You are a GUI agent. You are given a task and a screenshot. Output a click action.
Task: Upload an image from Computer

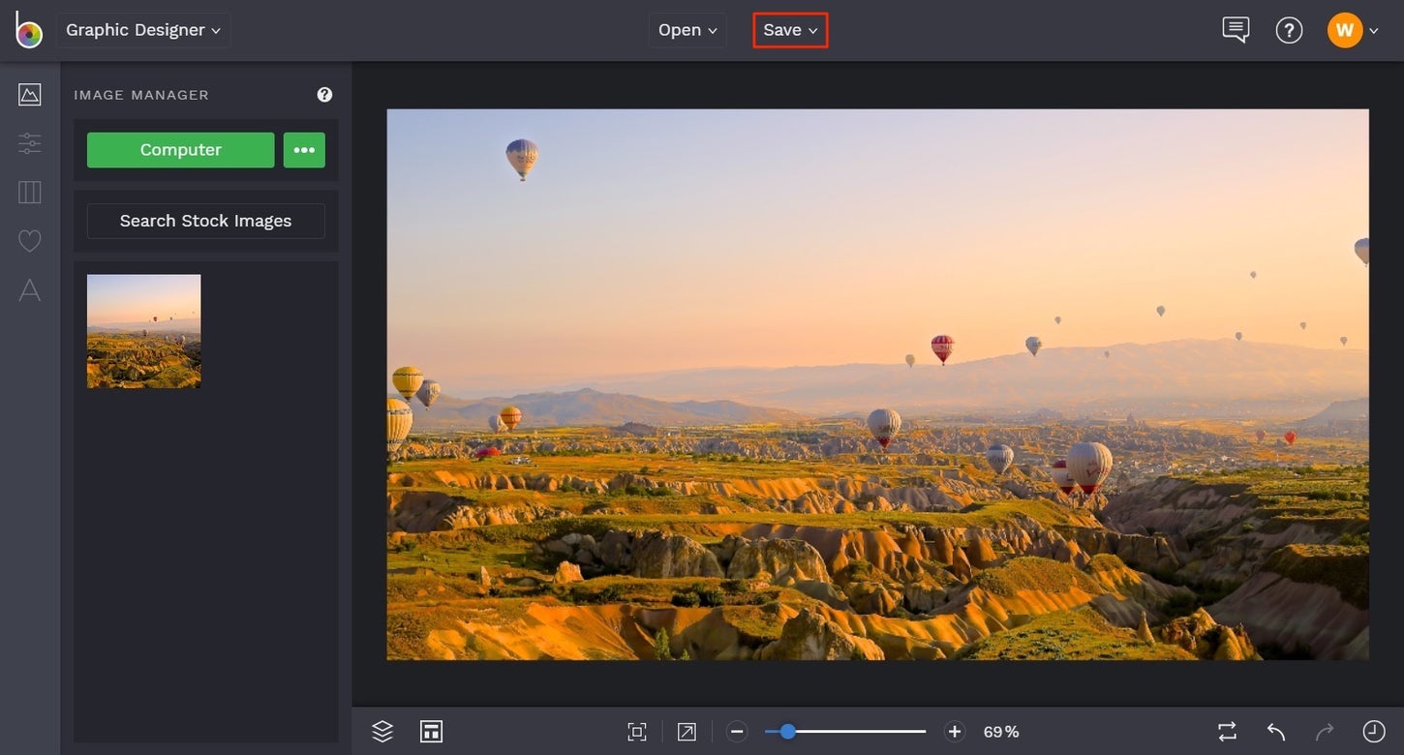(x=180, y=150)
